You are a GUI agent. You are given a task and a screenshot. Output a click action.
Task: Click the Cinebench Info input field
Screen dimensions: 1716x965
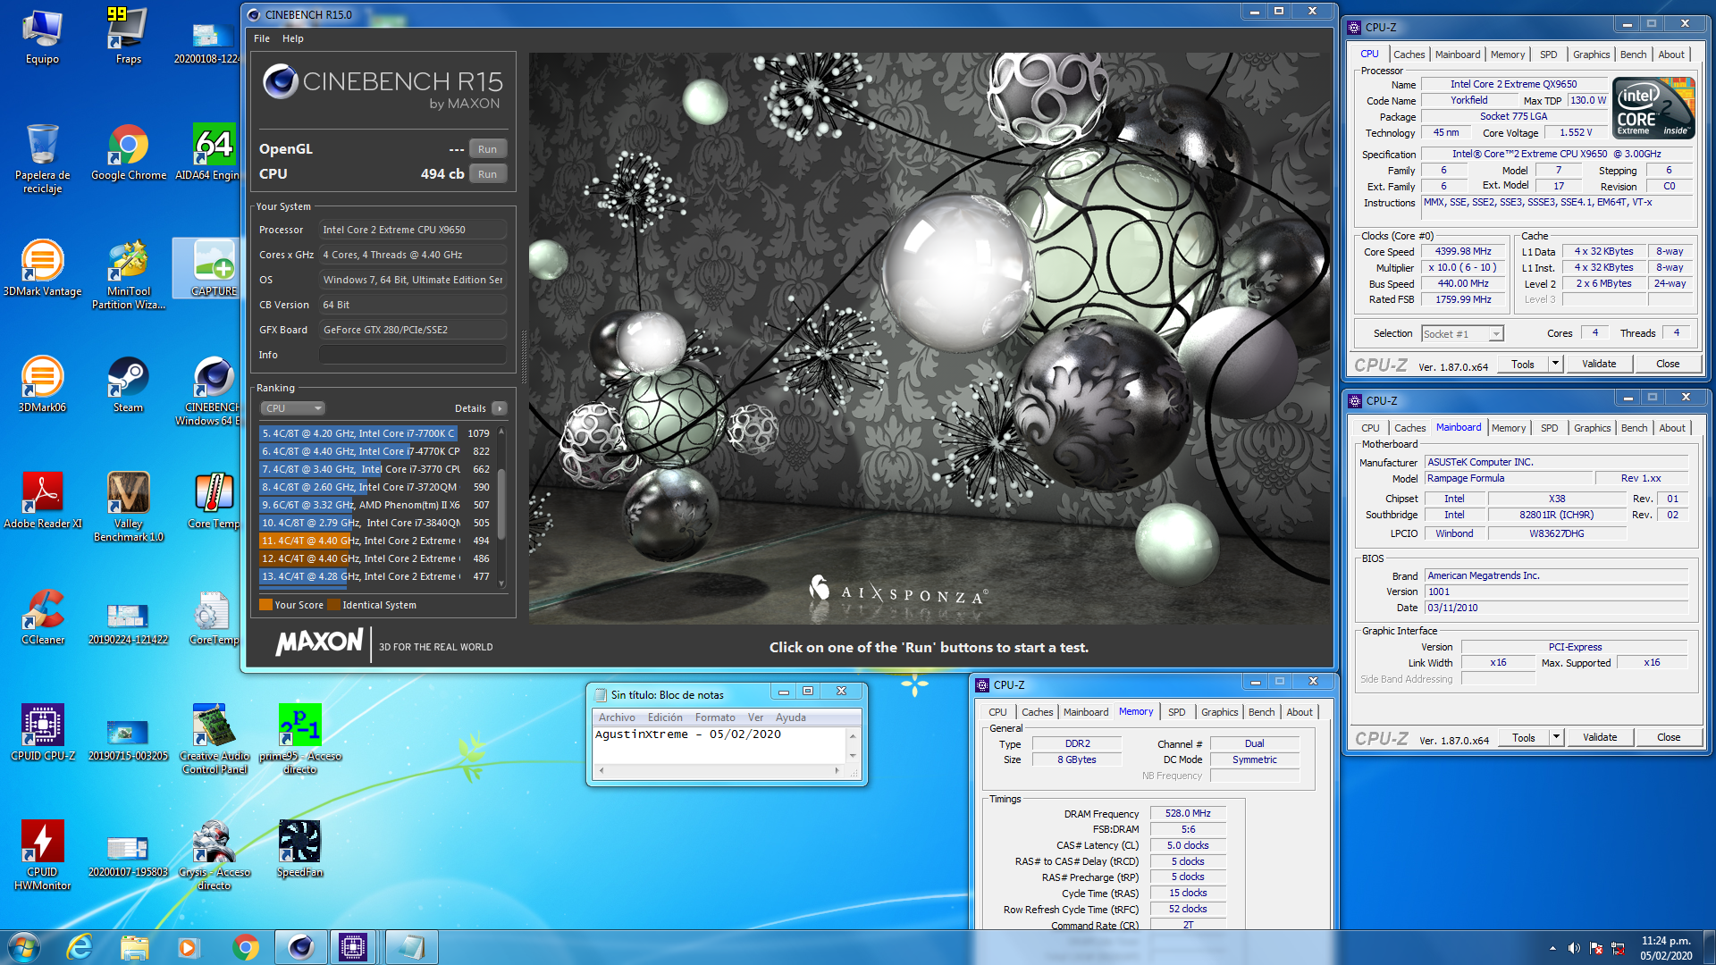pos(412,355)
